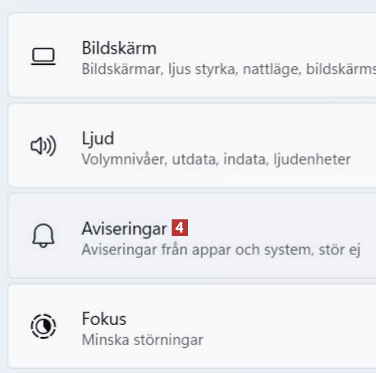Viewport: 376px width, 373px height.
Task: Select the Aviseringar heading text
Action: coord(124,229)
